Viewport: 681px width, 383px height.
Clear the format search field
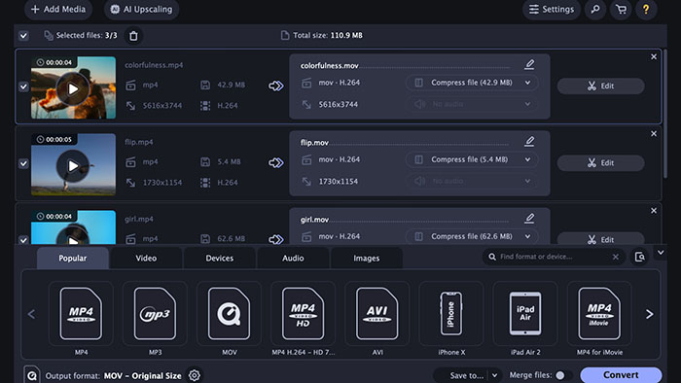coord(616,257)
